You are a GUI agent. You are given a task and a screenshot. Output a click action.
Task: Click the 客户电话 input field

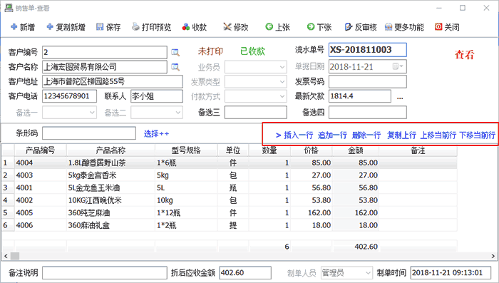tap(69, 96)
